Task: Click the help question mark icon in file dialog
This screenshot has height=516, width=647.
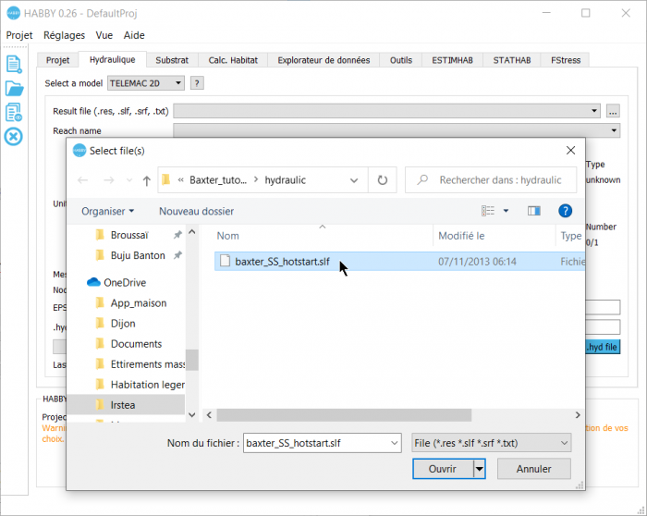Action: click(x=565, y=211)
